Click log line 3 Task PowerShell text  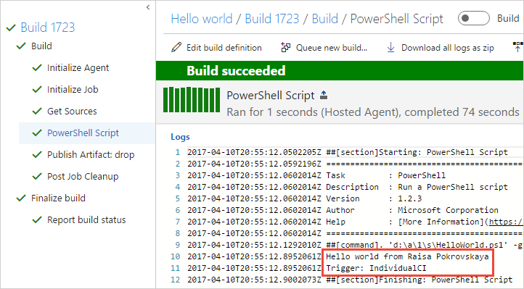point(385,175)
